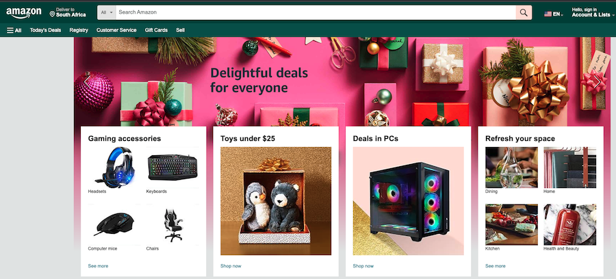616x279 pixels.
Task: Open the All search category dropdown
Action: [x=107, y=12]
